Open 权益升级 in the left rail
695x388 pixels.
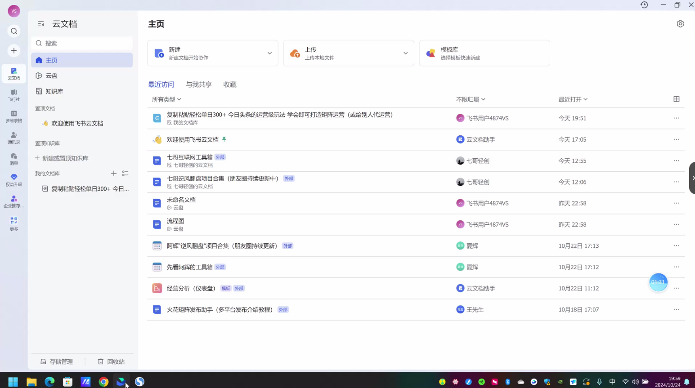(x=14, y=180)
